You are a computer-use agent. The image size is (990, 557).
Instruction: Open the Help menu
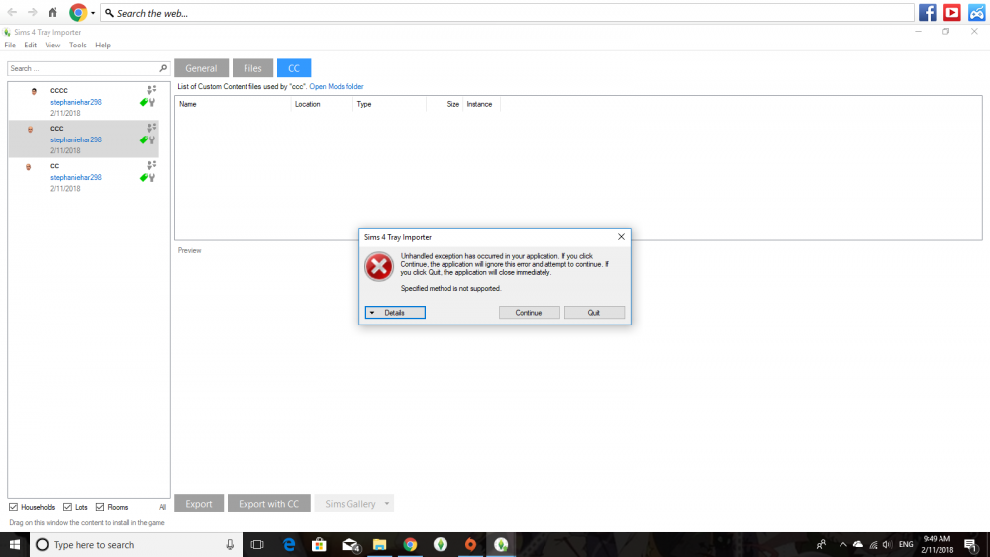pos(103,45)
